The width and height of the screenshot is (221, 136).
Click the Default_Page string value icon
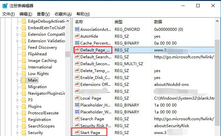pos(77,50)
